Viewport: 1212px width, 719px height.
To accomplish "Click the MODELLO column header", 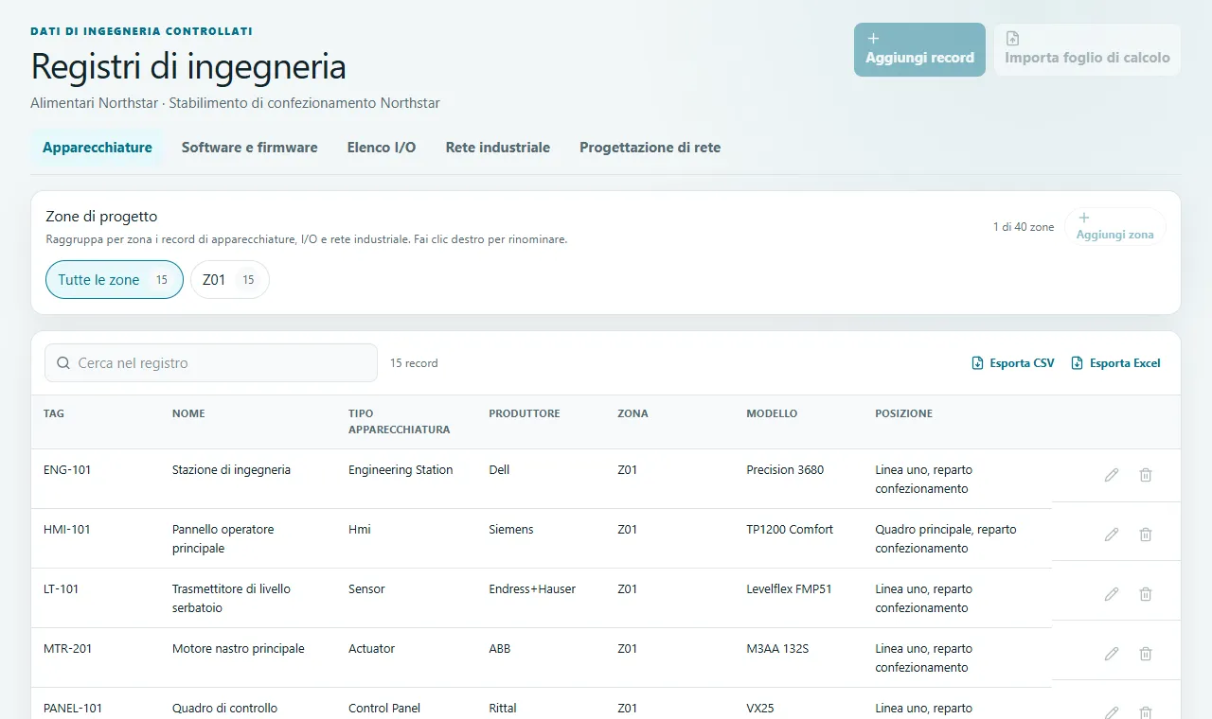I will pos(772,413).
